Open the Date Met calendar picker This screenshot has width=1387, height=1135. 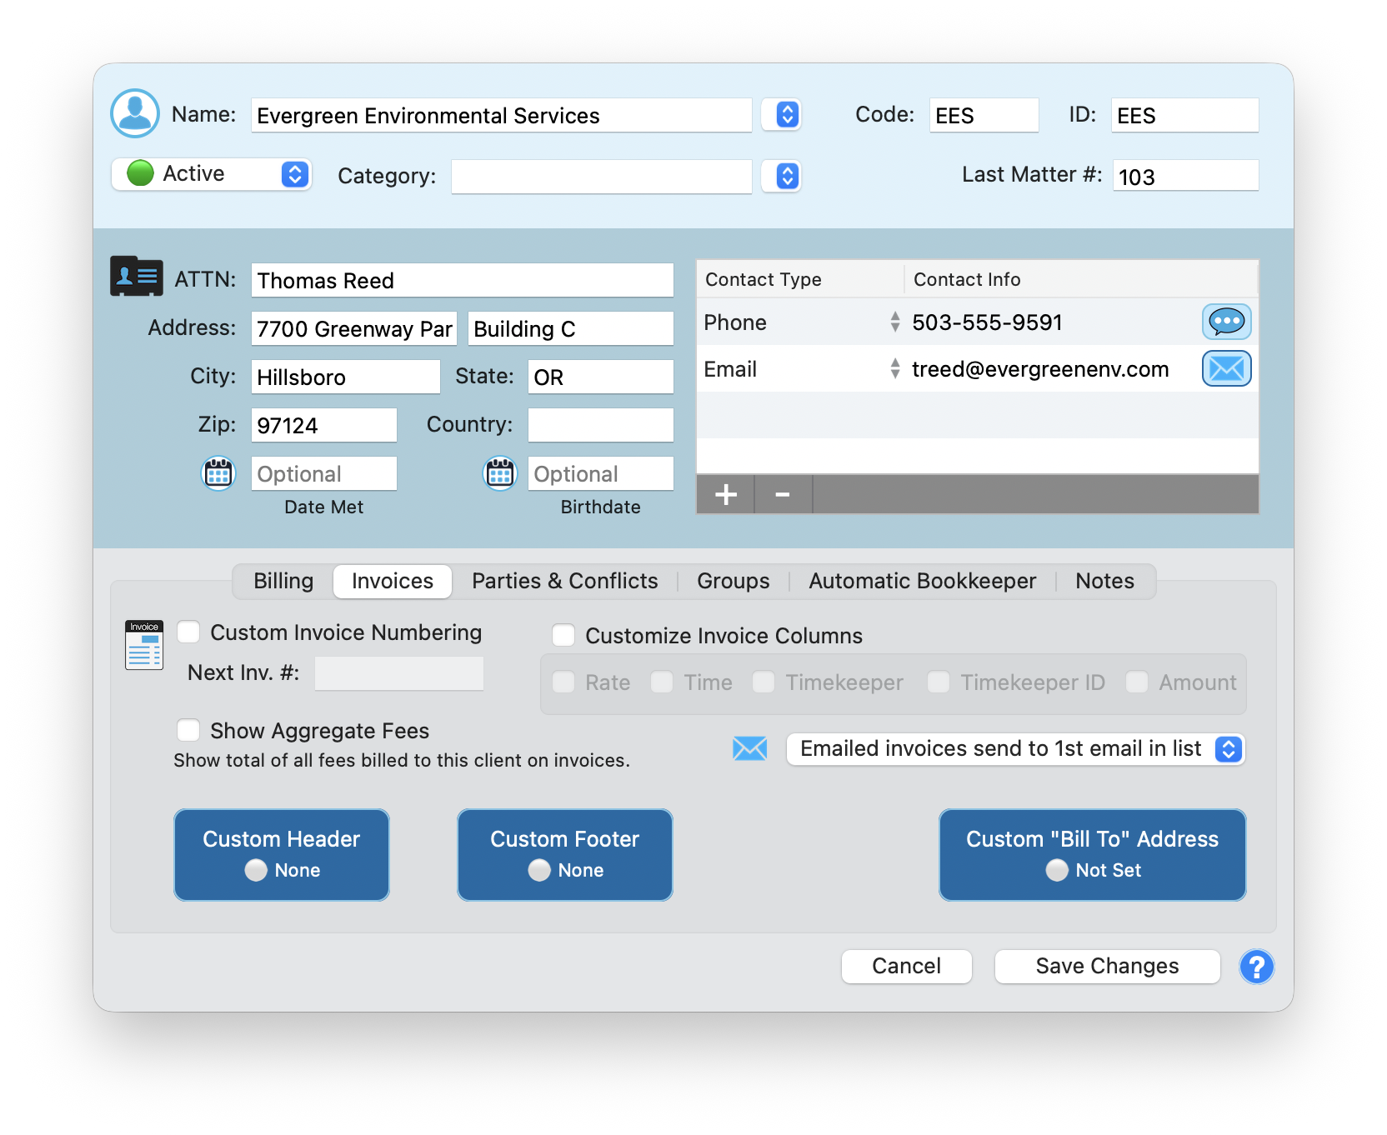coord(218,473)
